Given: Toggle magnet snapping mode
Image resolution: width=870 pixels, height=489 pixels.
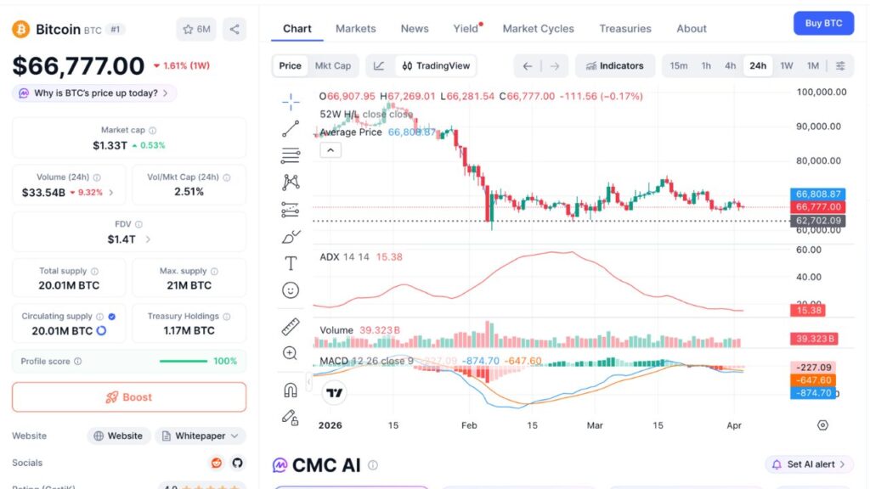Looking at the screenshot, I should [291, 386].
